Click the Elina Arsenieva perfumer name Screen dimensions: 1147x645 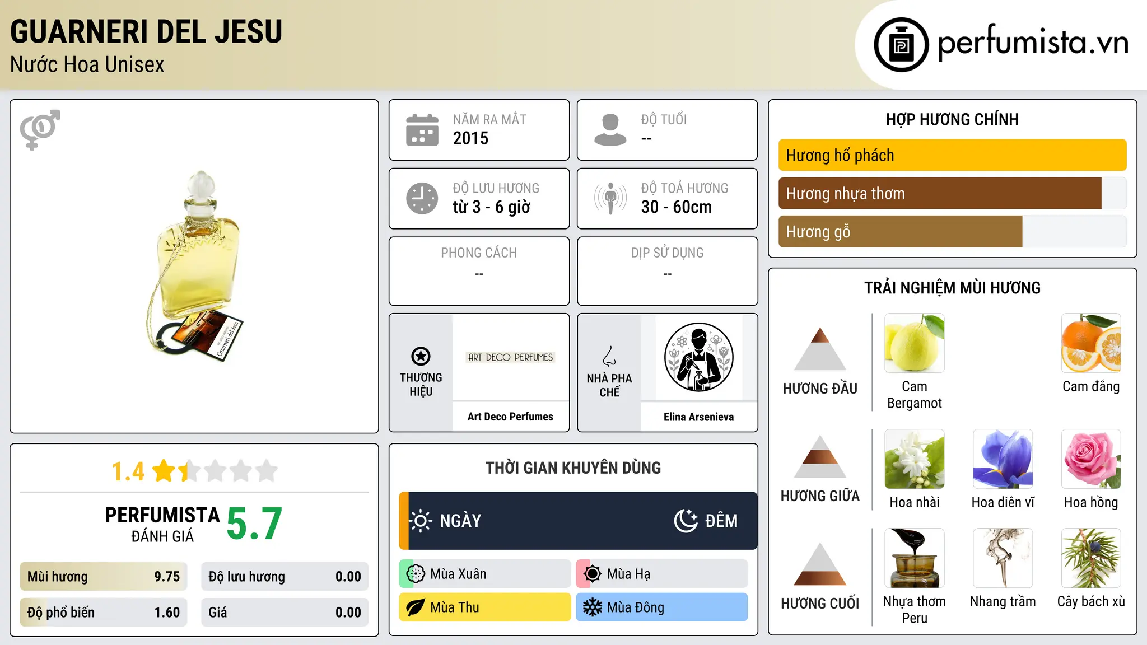pos(698,417)
